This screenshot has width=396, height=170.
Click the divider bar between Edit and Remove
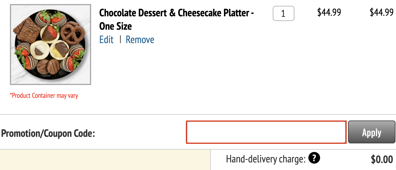click(x=120, y=40)
